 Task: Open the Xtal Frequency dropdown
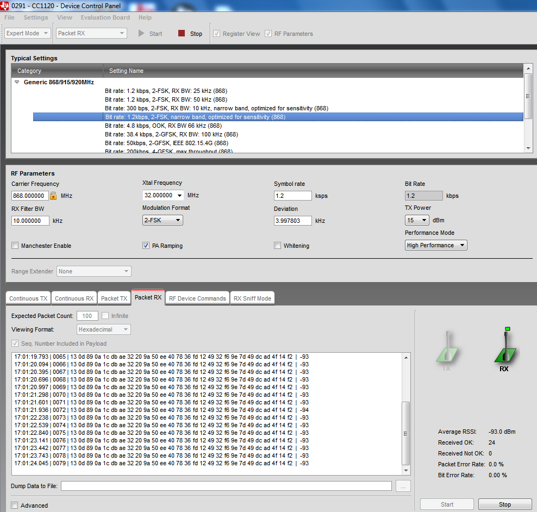tap(163, 195)
